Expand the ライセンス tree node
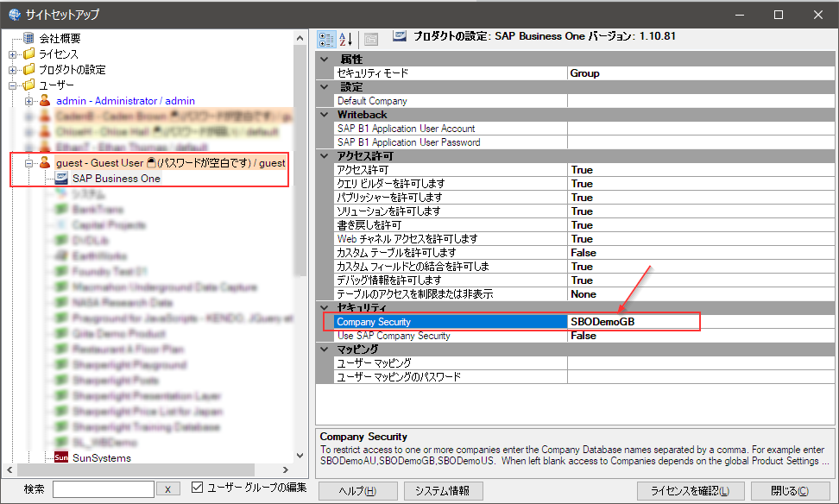Screen dimensions: 839x504 click(12, 54)
